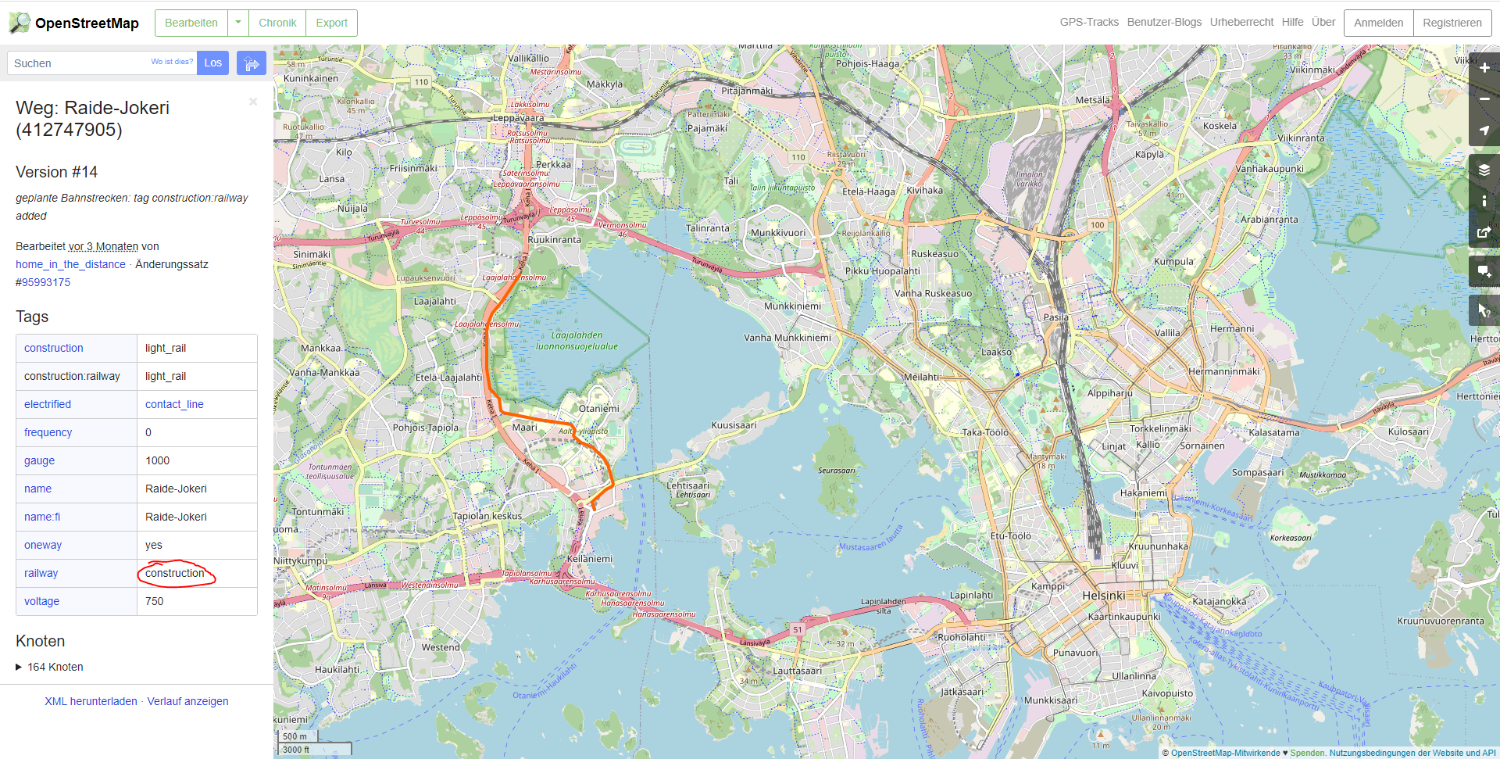This screenshot has height=759, width=1500.
Task: Open the Bearbeiten dropdown arrow
Action: point(238,23)
